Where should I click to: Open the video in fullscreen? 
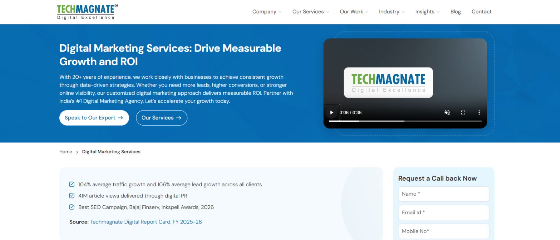pyautogui.click(x=463, y=112)
